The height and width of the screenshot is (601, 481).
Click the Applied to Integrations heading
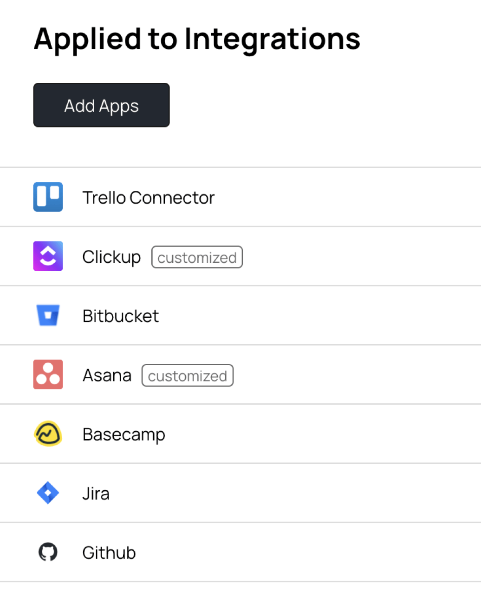pos(197,39)
